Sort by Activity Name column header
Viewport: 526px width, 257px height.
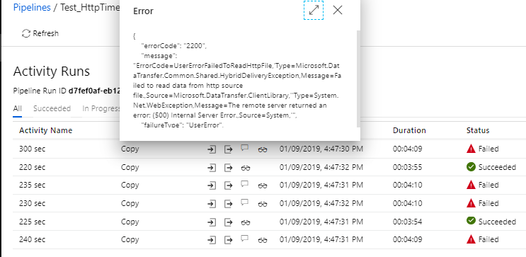click(x=45, y=130)
